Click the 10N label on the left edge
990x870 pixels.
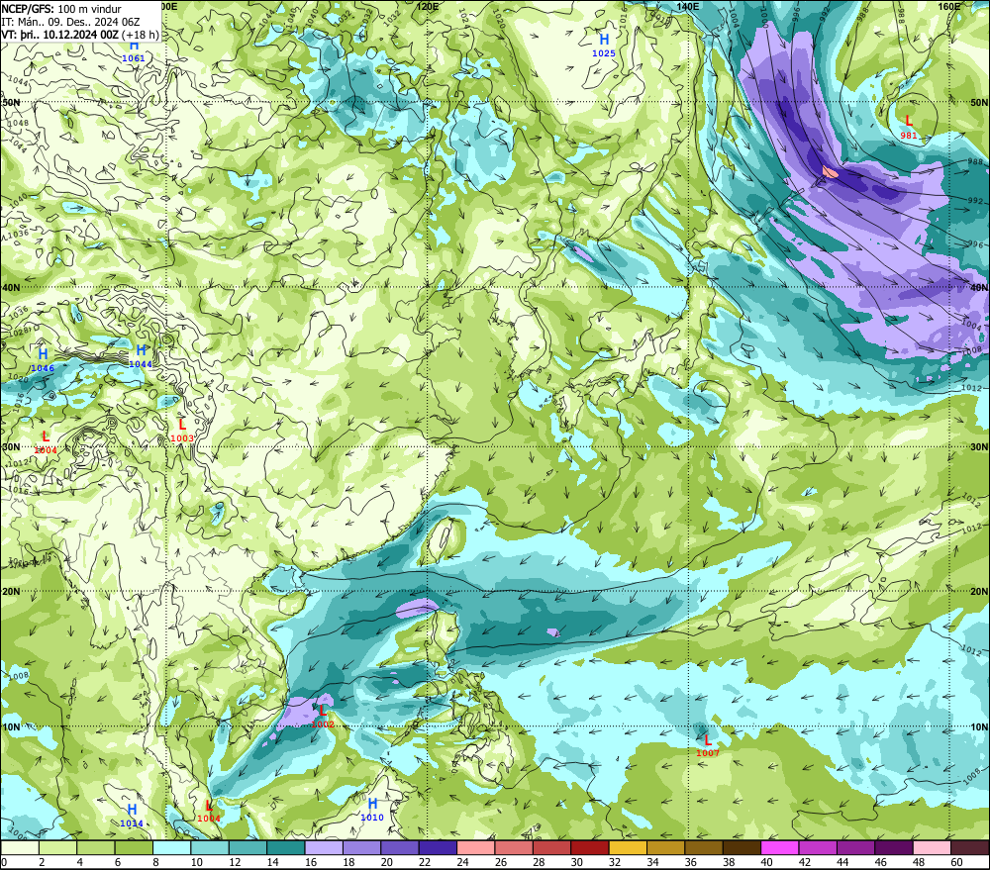11,726
